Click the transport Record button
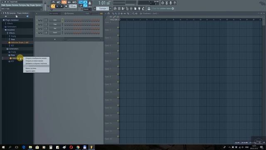Image resolution: width=266 pixels, height=150 pixels. tap(66, 6)
